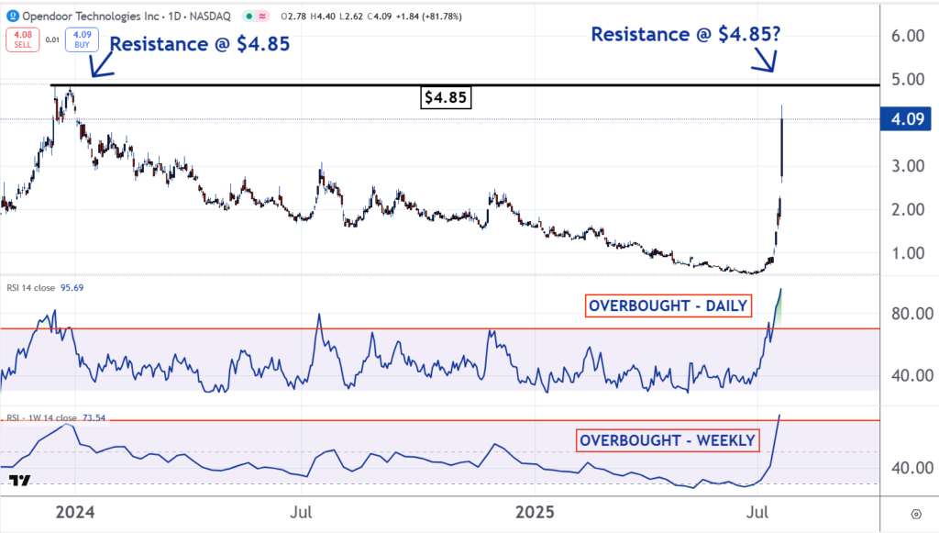The width and height of the screenshot is (939, 533).
Task: Click the 80.00 daily RSI scale value
Action: pos(912,314)
